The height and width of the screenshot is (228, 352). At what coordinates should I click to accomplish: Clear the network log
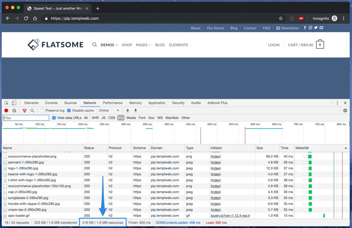pyautogui.click(x=14, y=110)
